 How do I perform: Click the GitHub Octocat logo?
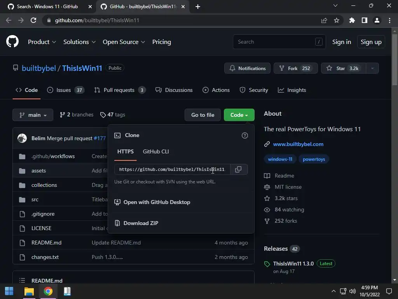[x=12, y=41]
